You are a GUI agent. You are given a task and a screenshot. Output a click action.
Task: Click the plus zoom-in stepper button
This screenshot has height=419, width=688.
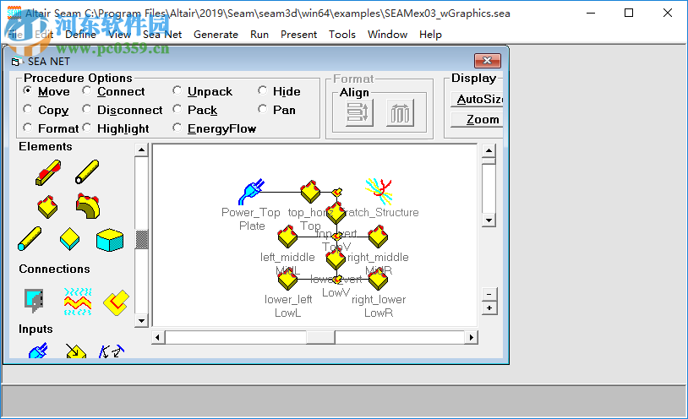pos(489,308)
